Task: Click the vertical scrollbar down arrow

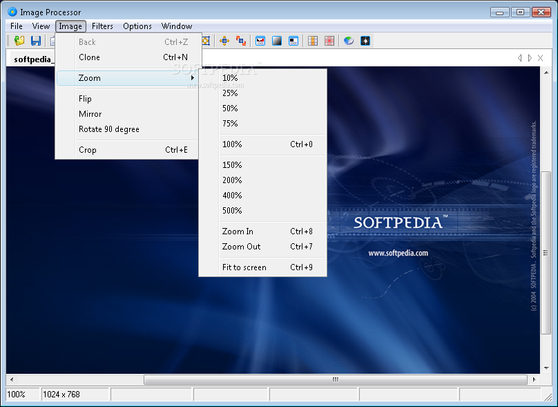Action: [546, 368]
